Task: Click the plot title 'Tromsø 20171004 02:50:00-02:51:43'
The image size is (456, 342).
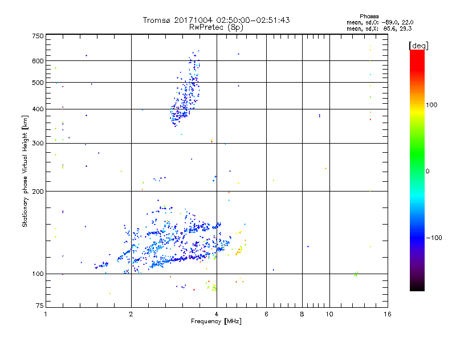Action: pos(216,20)
